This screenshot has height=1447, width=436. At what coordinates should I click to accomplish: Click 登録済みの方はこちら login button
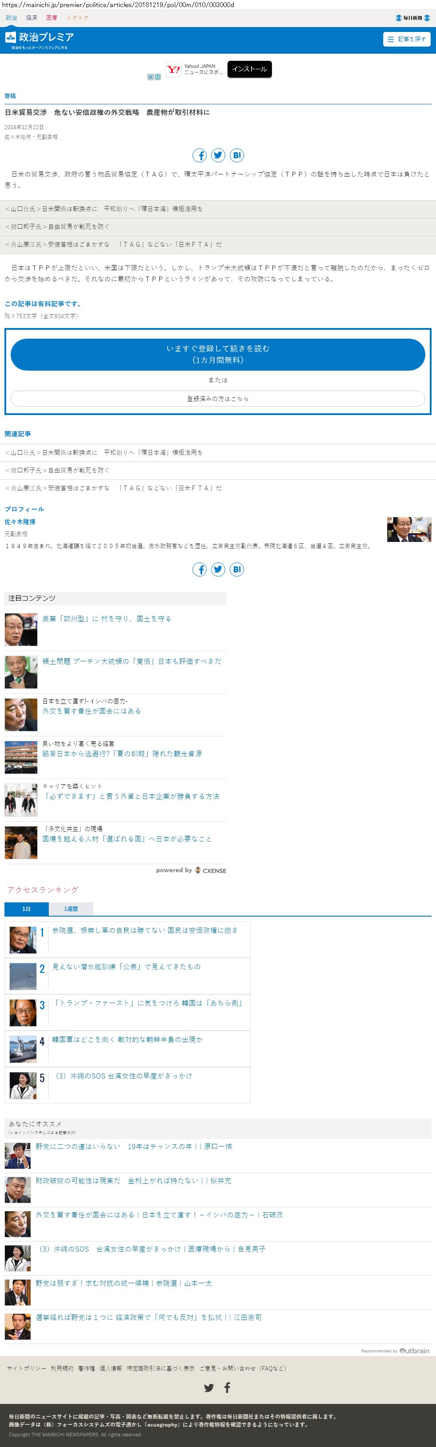tap(218, 399)
